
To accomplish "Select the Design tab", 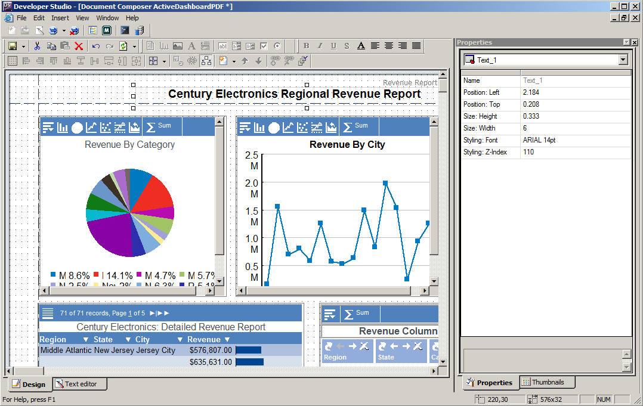I will click(x=29, y=385).
